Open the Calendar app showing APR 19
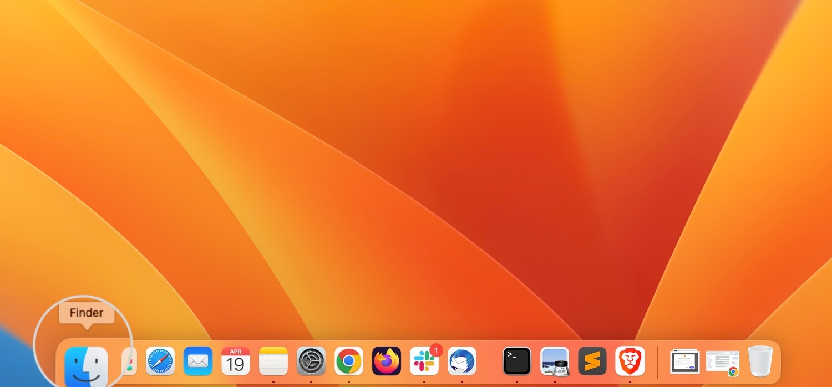This screenshot has height=387, width=832. pyautogui.click(x=236, y=361)
